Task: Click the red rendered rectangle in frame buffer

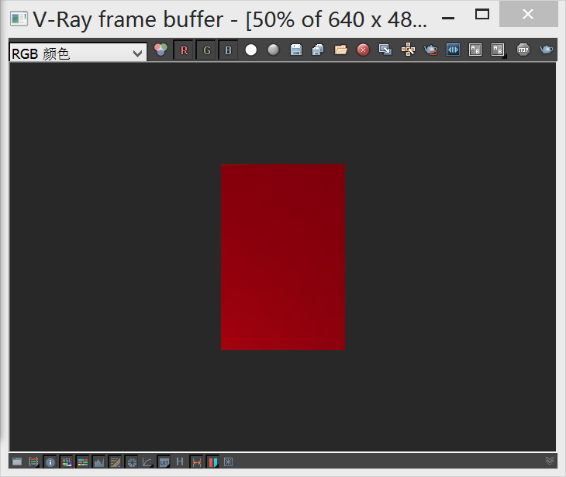Action: tap(283, 257)
